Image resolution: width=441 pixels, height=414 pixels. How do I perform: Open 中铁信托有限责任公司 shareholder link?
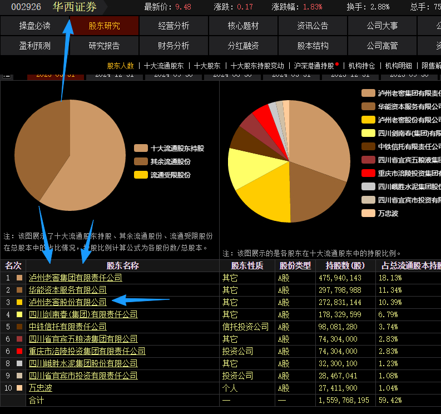[x=67, y=327]
